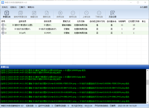
Task: Click the 启用任务 (enable task) play icon
Action: pos(60,13)
